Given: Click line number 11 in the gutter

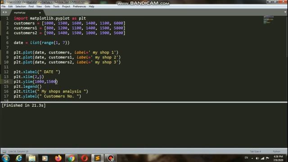Looking at the screenshot, I should (6, 67).
